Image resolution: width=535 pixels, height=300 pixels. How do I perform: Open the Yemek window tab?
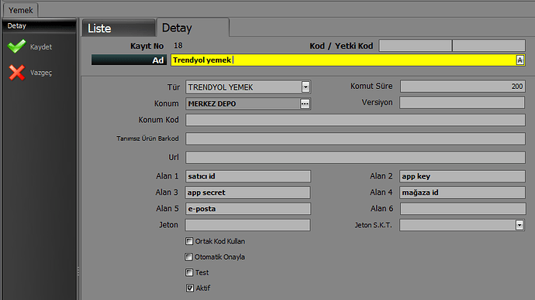click(x=20, y=10)
